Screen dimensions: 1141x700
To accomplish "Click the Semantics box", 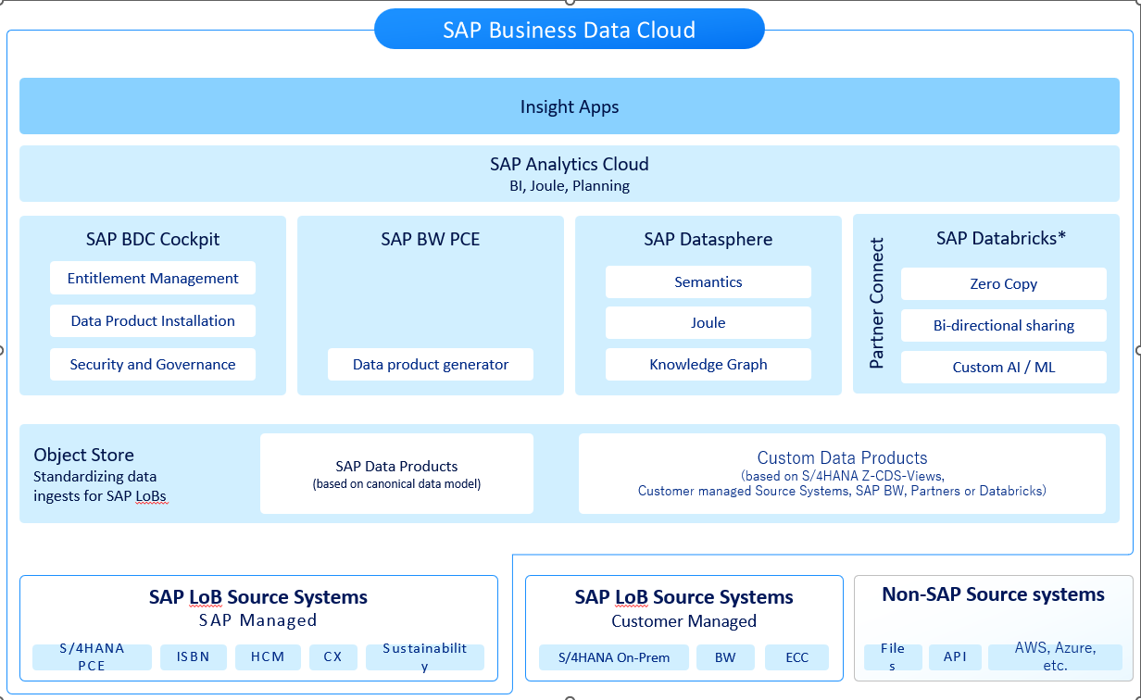I will (x=708, y=282).
